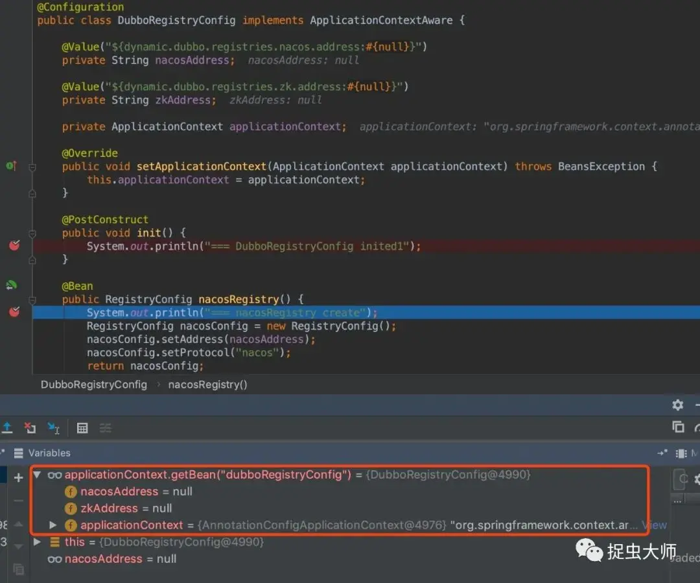The width and height of the screenshot is (700, 583).
Task: Toggle the breakpoint on the nacosRegistry println line
Action: coord(14,311)
